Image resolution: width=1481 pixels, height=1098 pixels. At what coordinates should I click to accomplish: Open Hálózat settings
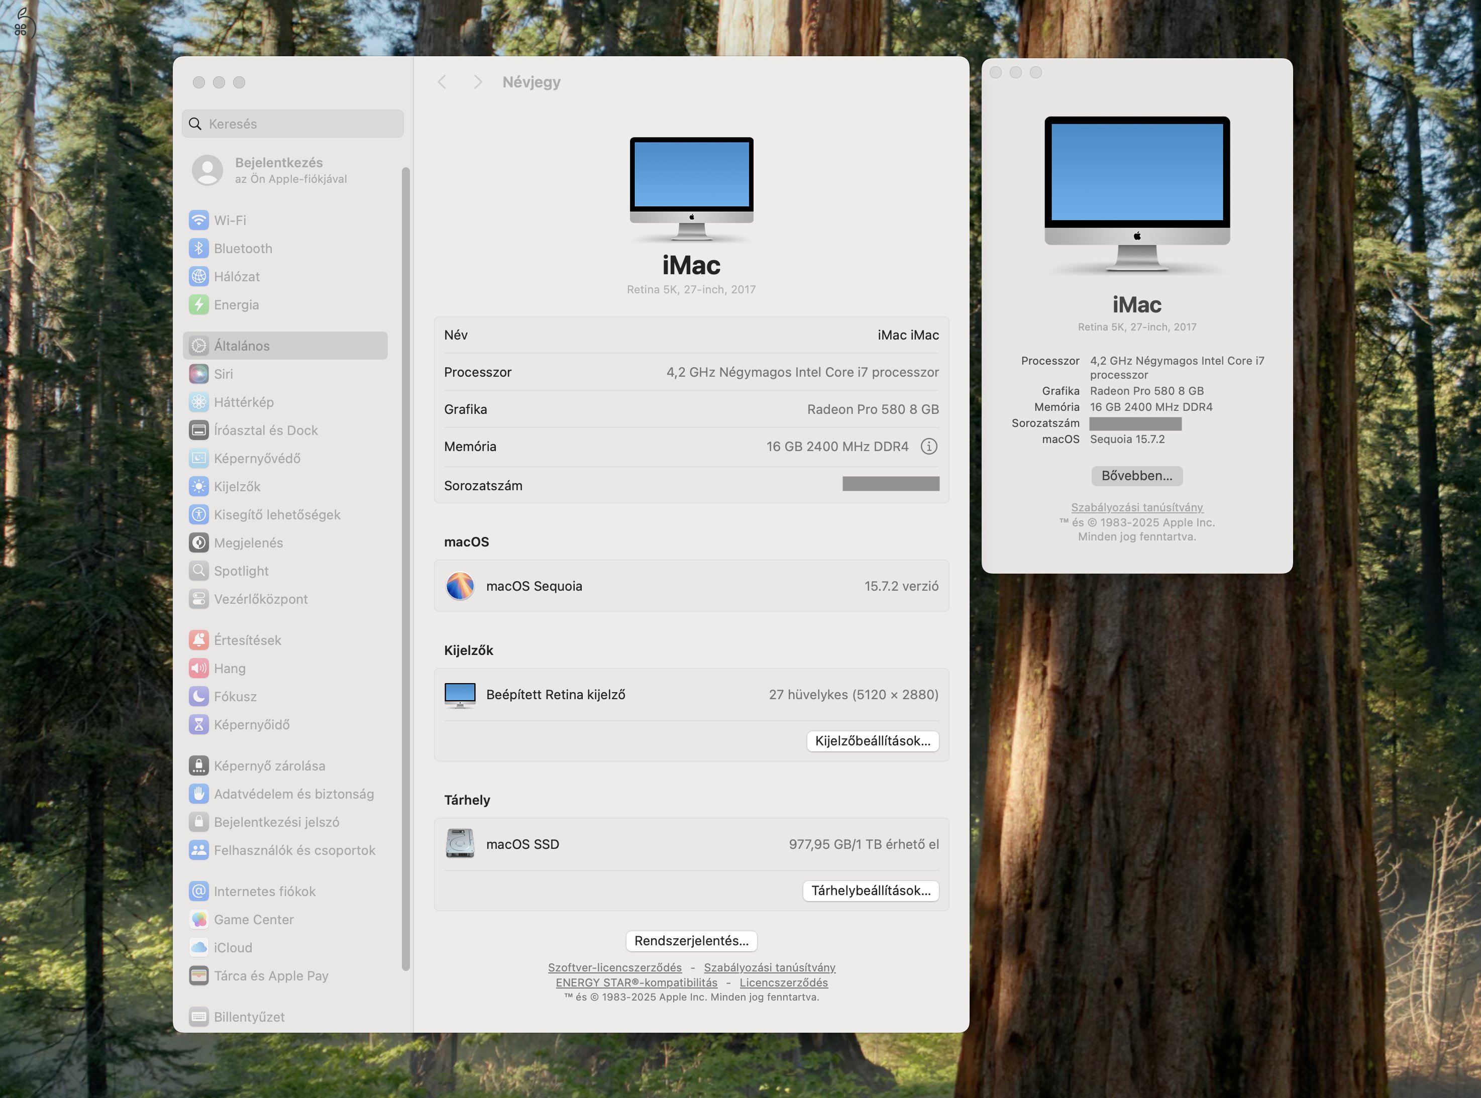point(236,276)
